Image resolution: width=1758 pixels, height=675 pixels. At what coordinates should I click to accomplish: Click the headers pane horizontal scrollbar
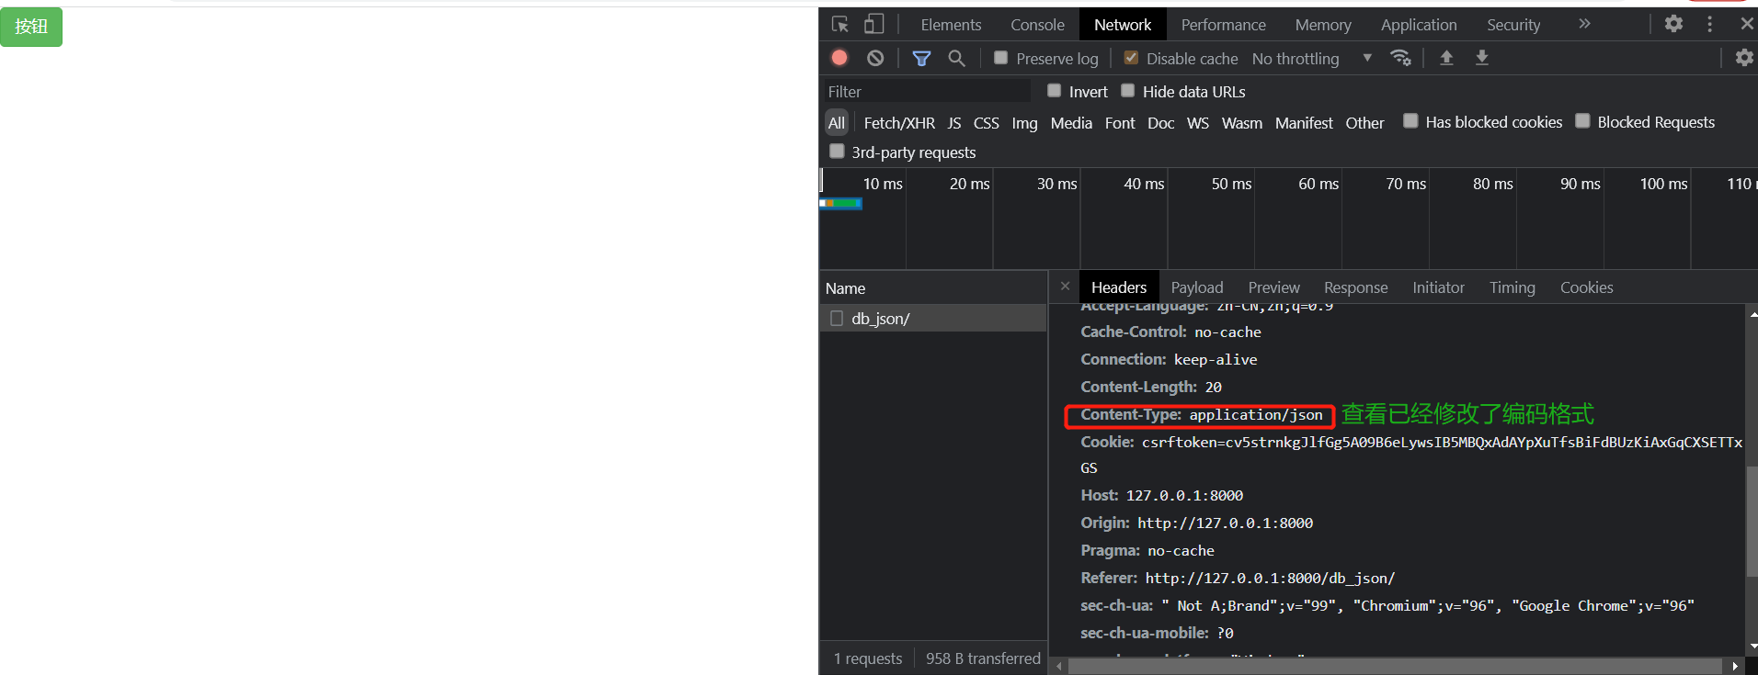click(x=1395, y=666)
